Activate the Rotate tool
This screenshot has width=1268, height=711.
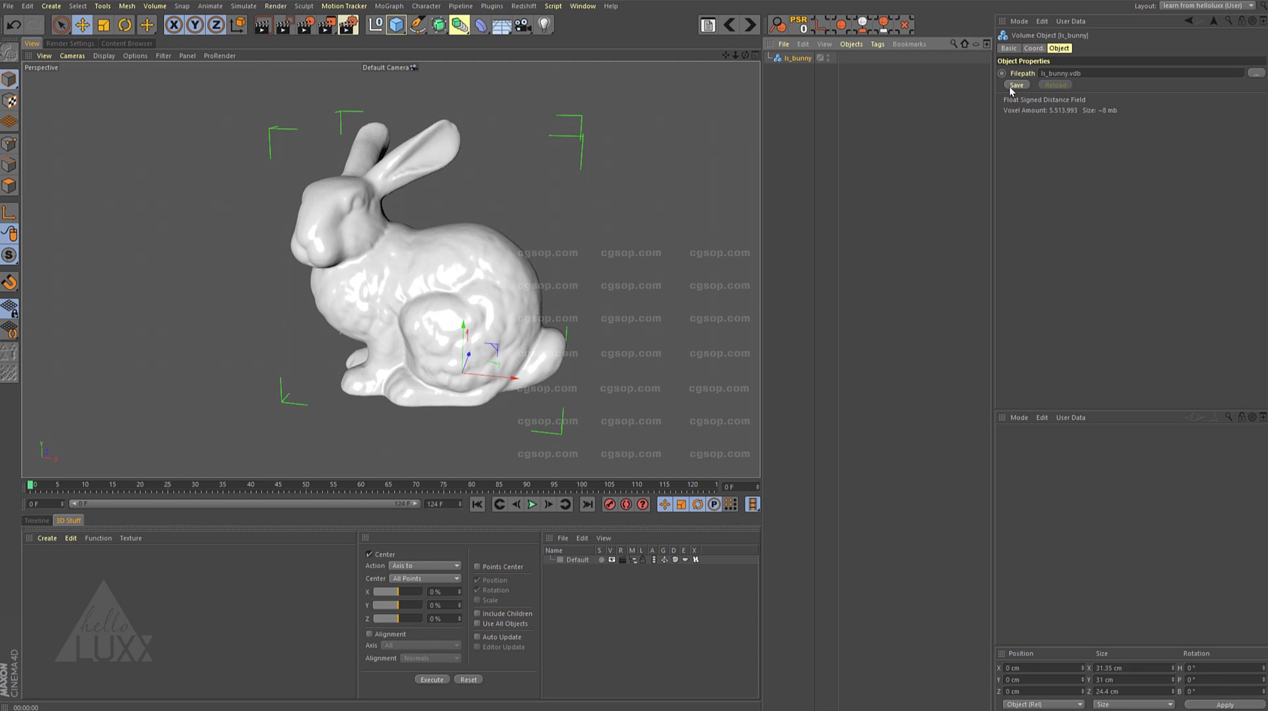(x=125, y=25)
